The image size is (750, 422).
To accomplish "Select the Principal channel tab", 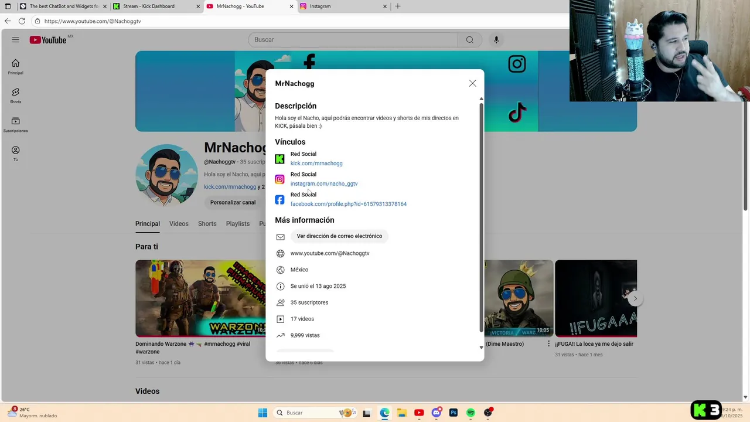I will tap(148, 224).
